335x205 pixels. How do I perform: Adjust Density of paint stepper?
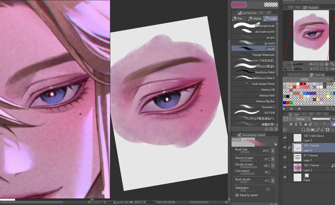coord(269,166)
